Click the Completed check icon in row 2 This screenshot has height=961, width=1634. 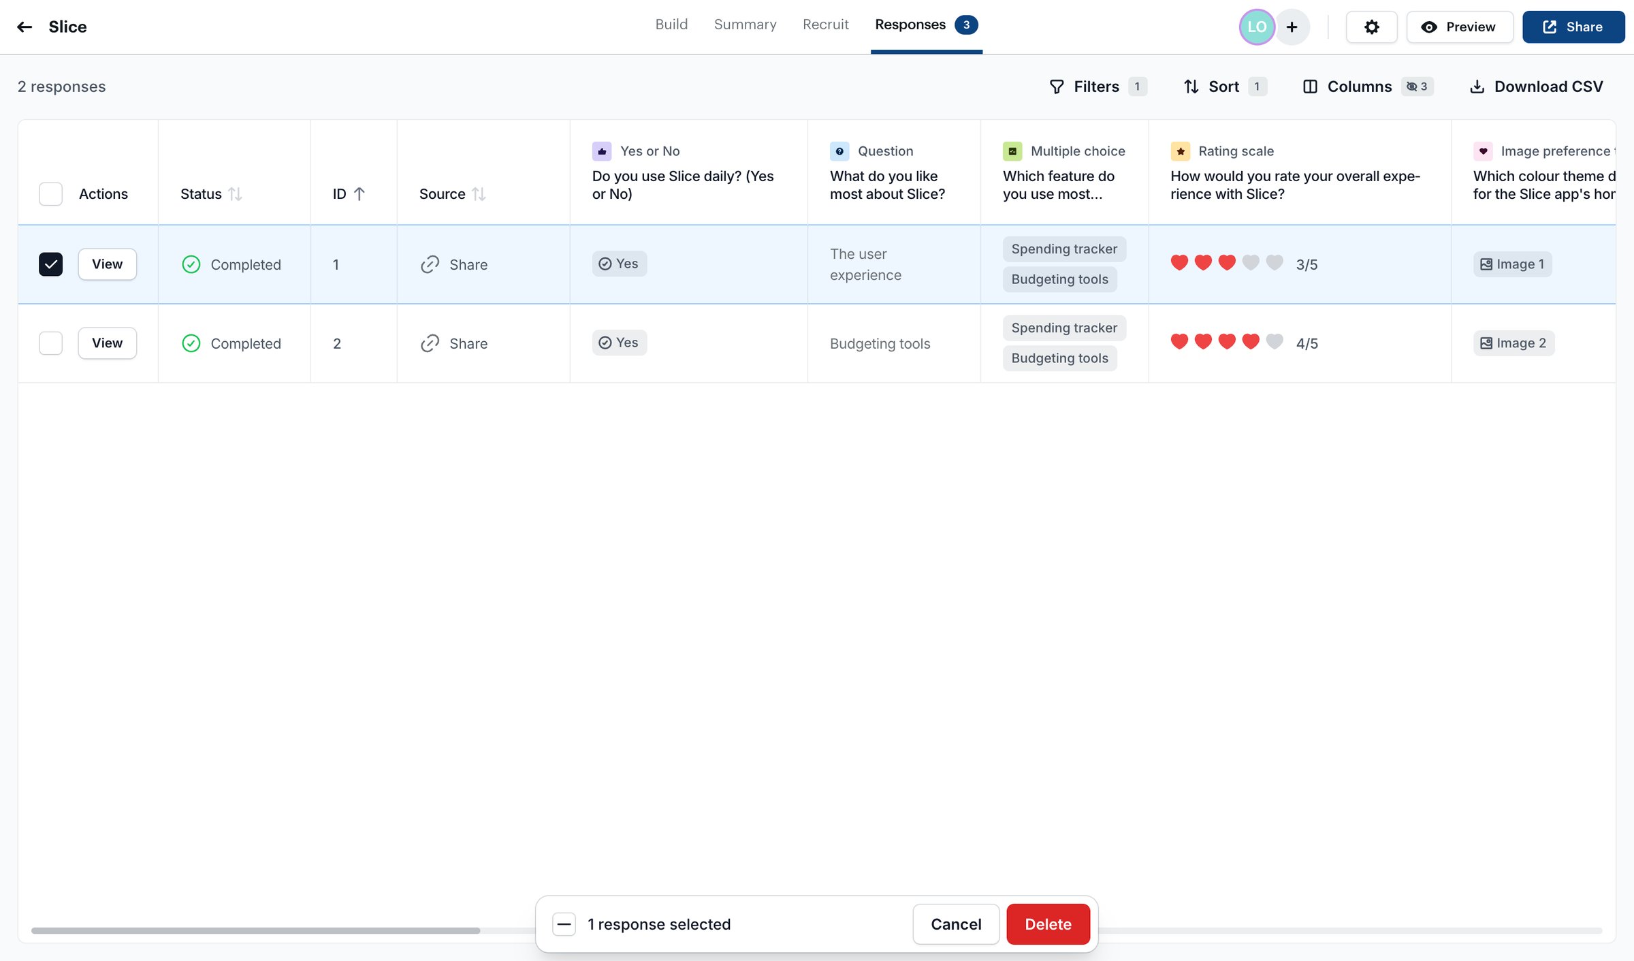click(x=191, y=343)
